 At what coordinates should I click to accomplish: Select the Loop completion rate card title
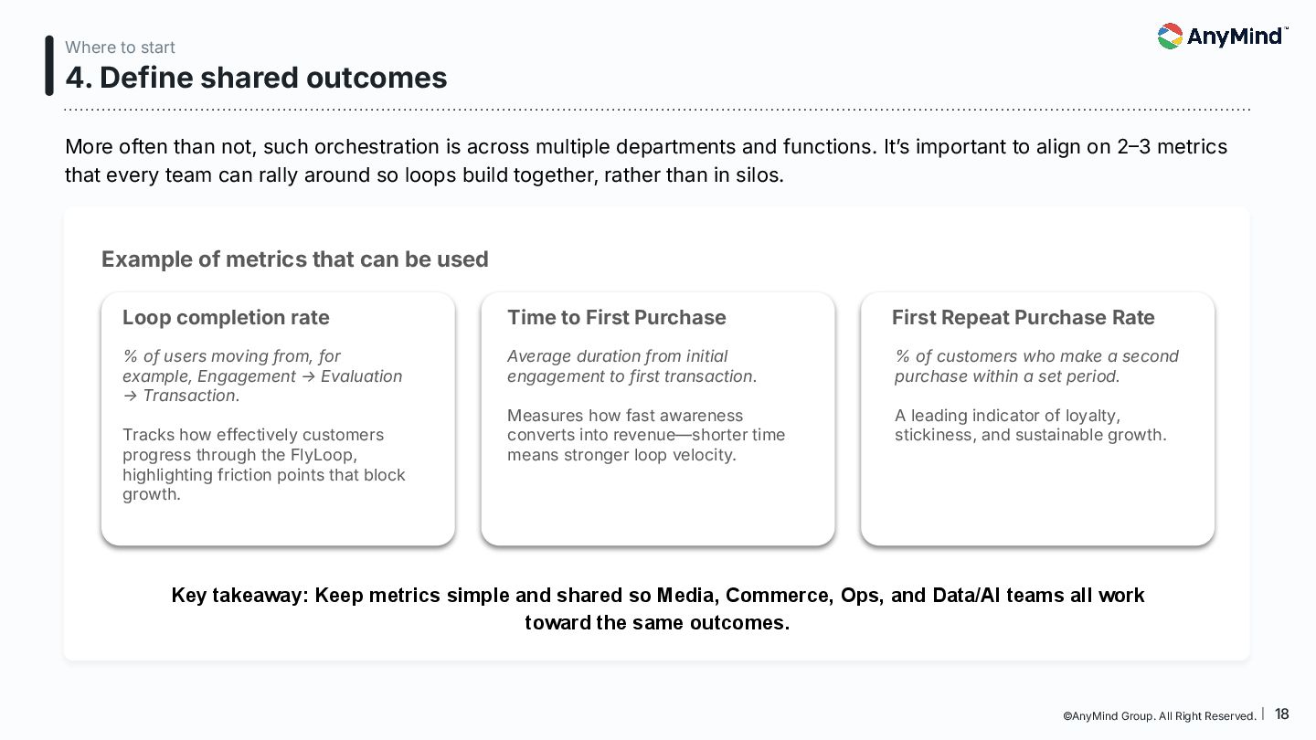pyautogui.click(x=226, y=318)
